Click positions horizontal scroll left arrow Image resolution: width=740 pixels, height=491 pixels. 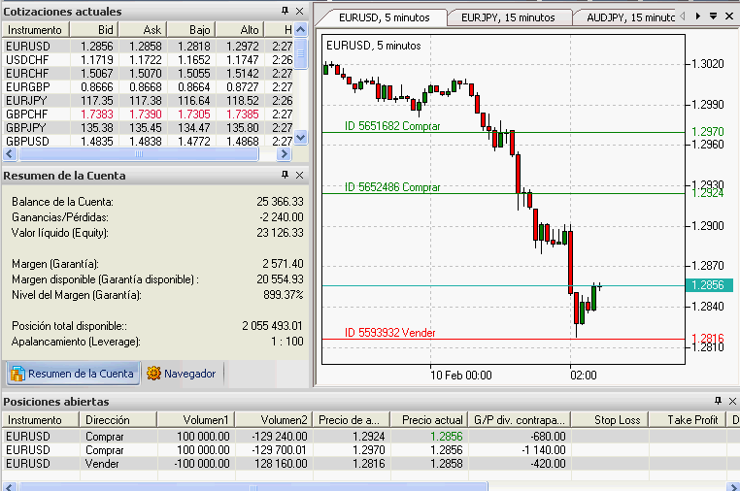[10, 486]
